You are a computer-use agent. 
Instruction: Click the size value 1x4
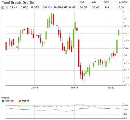click(x=107, y=7)
